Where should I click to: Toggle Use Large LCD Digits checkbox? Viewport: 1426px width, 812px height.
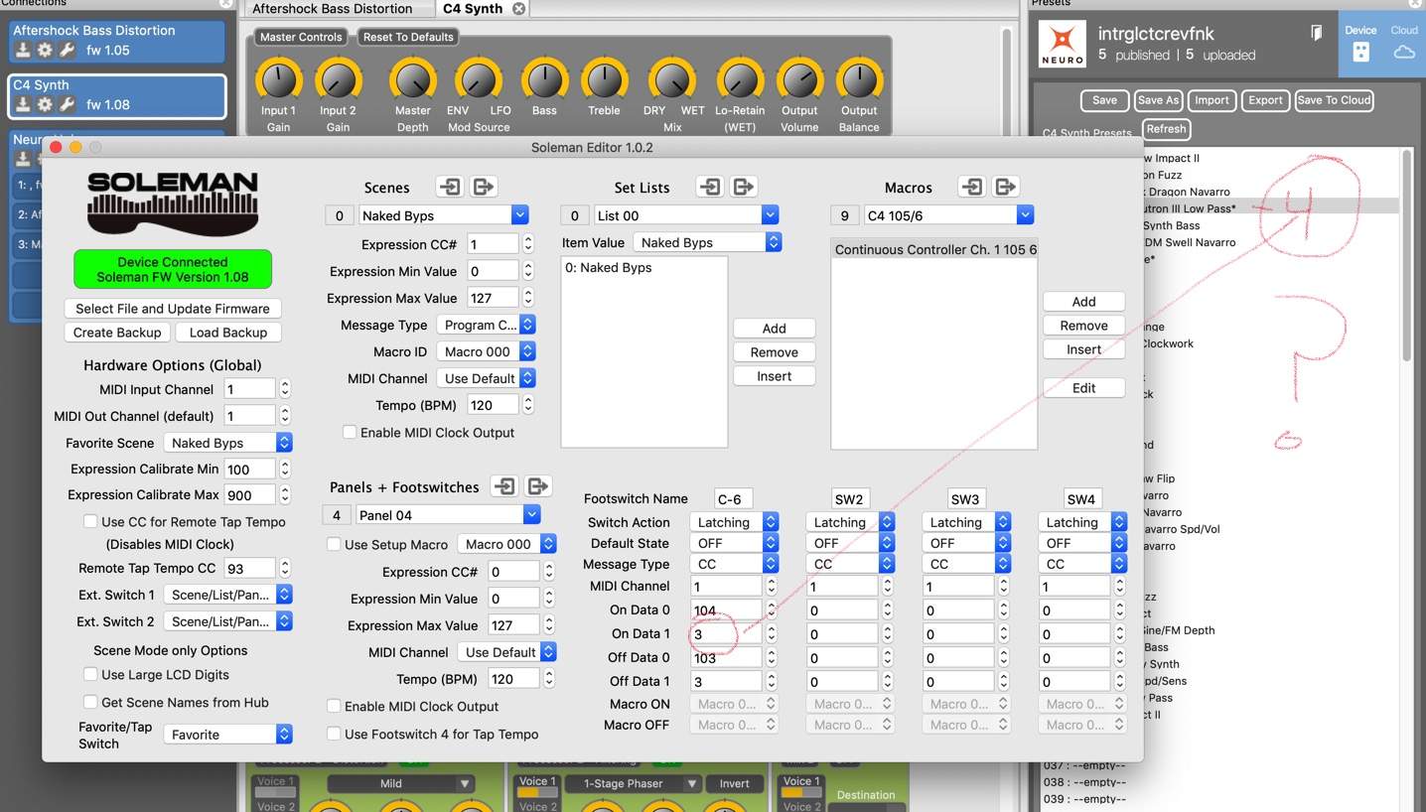pos(90,674)
